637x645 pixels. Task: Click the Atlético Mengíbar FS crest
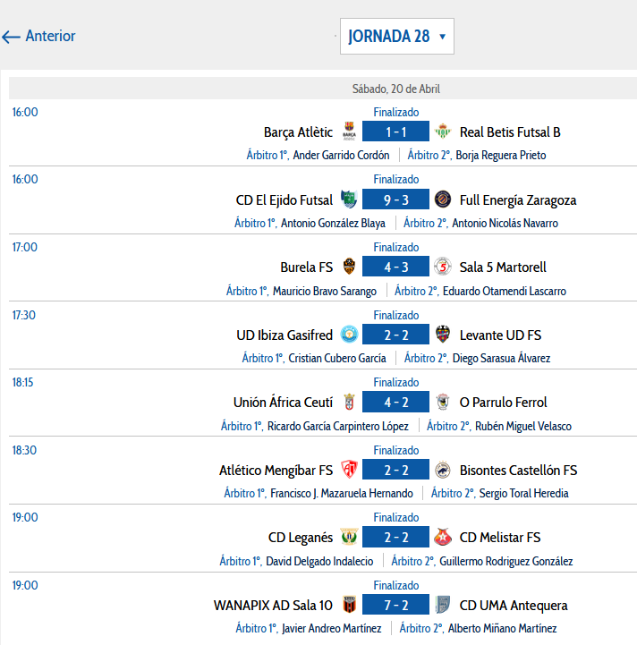pos(349,470)
